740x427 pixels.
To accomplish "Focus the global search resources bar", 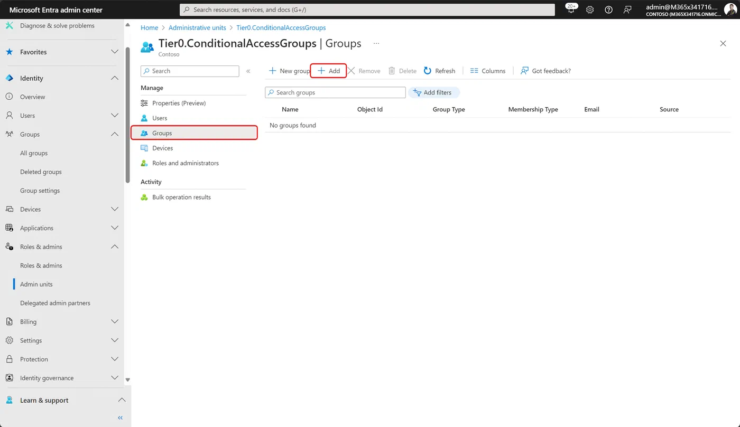I will [367, 10].
